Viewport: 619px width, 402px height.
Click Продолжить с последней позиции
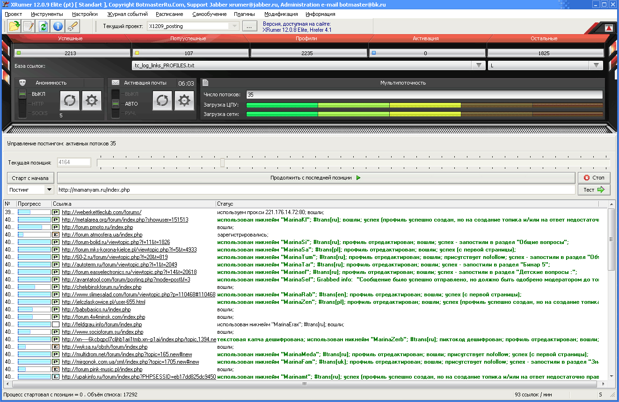tap(316, 178)
